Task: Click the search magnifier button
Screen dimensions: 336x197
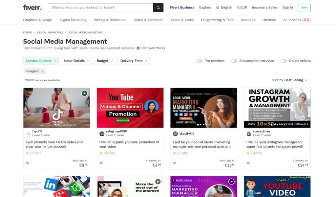Action: tap(158, 8)
